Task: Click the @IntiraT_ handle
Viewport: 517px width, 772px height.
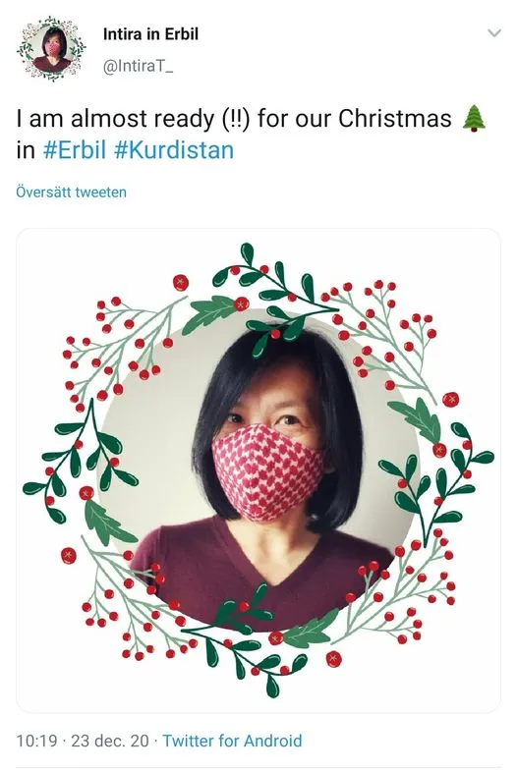Action: [138, 66]
